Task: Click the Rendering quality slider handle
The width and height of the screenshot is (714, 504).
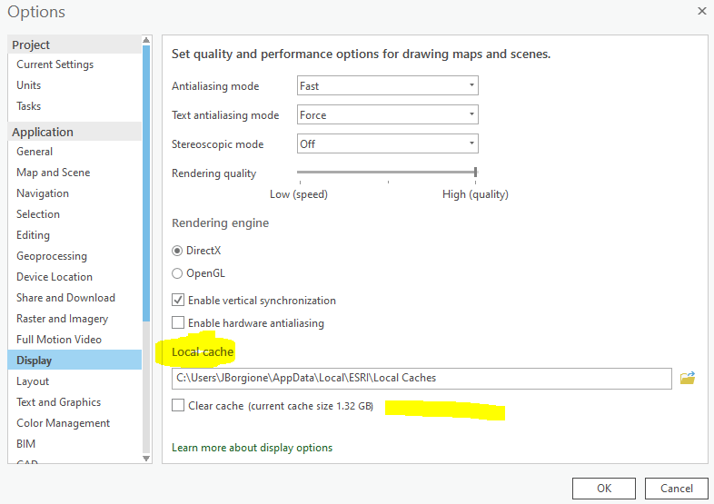Action: tap(476, 172)
